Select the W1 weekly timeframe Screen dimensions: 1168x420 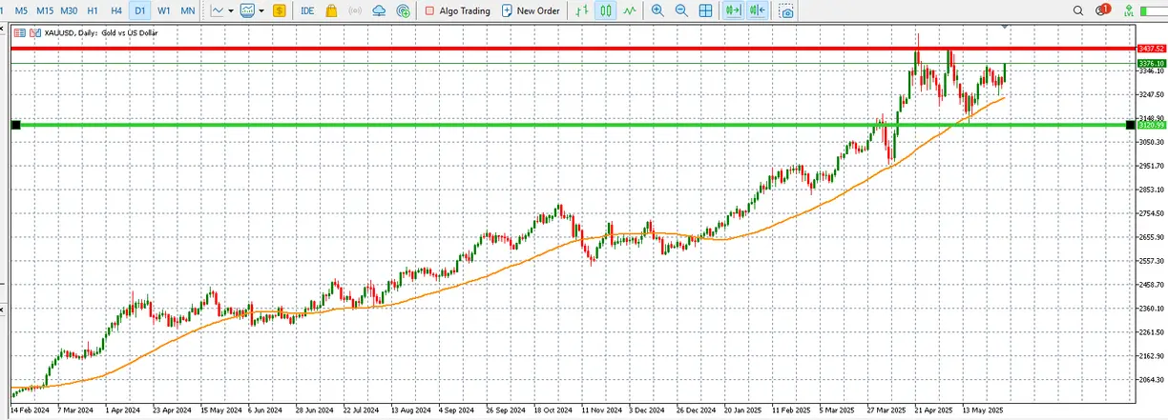click(x=164, y=10)
